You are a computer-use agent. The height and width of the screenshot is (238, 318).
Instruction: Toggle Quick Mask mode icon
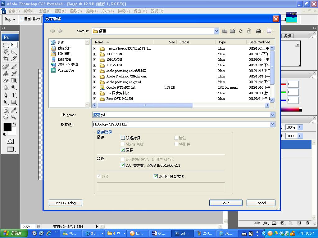pyautogui.click(x=10, y=141)
